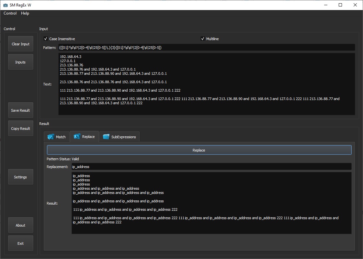This screenshot has height=259, width=363.
Task: Click the About button
Action: 21,225
